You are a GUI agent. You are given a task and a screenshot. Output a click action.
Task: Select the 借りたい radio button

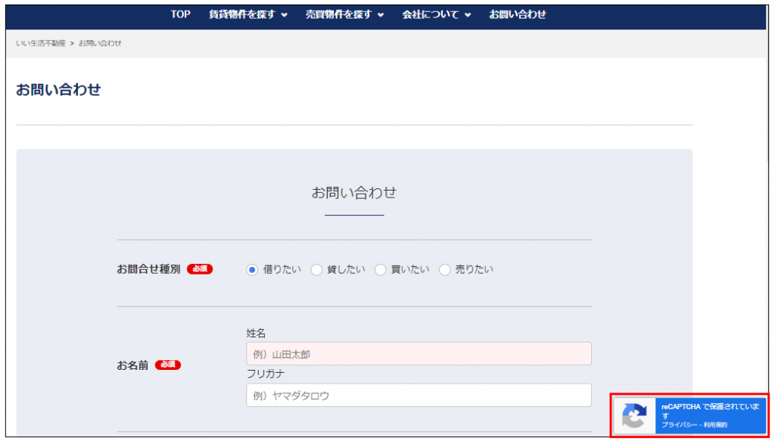[253, 270]
